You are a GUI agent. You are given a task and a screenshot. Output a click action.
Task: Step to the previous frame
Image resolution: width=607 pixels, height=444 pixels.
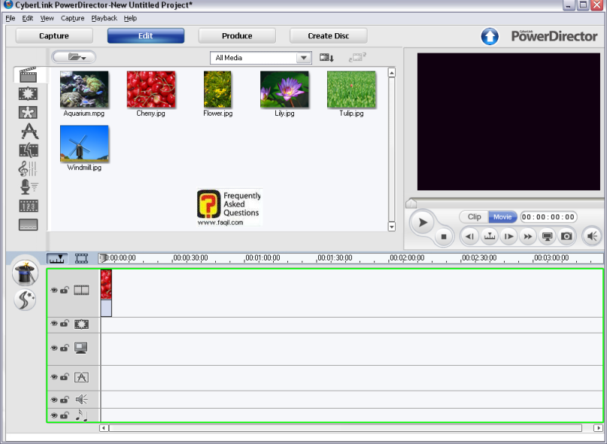click(x=469, y=236)
